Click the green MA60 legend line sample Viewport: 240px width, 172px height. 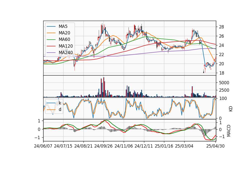coord(51,40)
